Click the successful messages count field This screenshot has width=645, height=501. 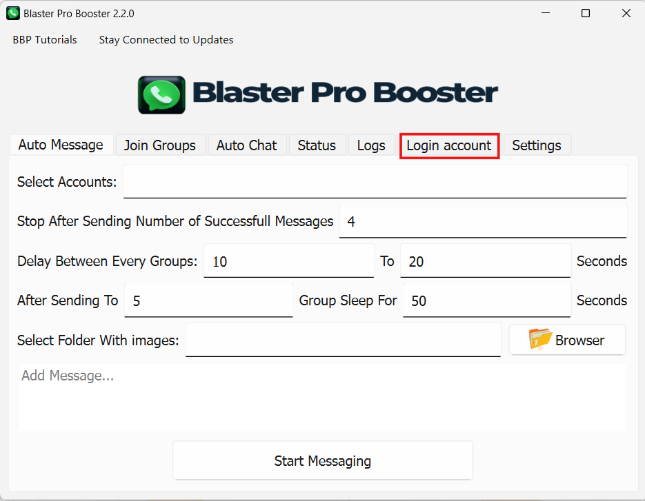click(x=482, y=221)
